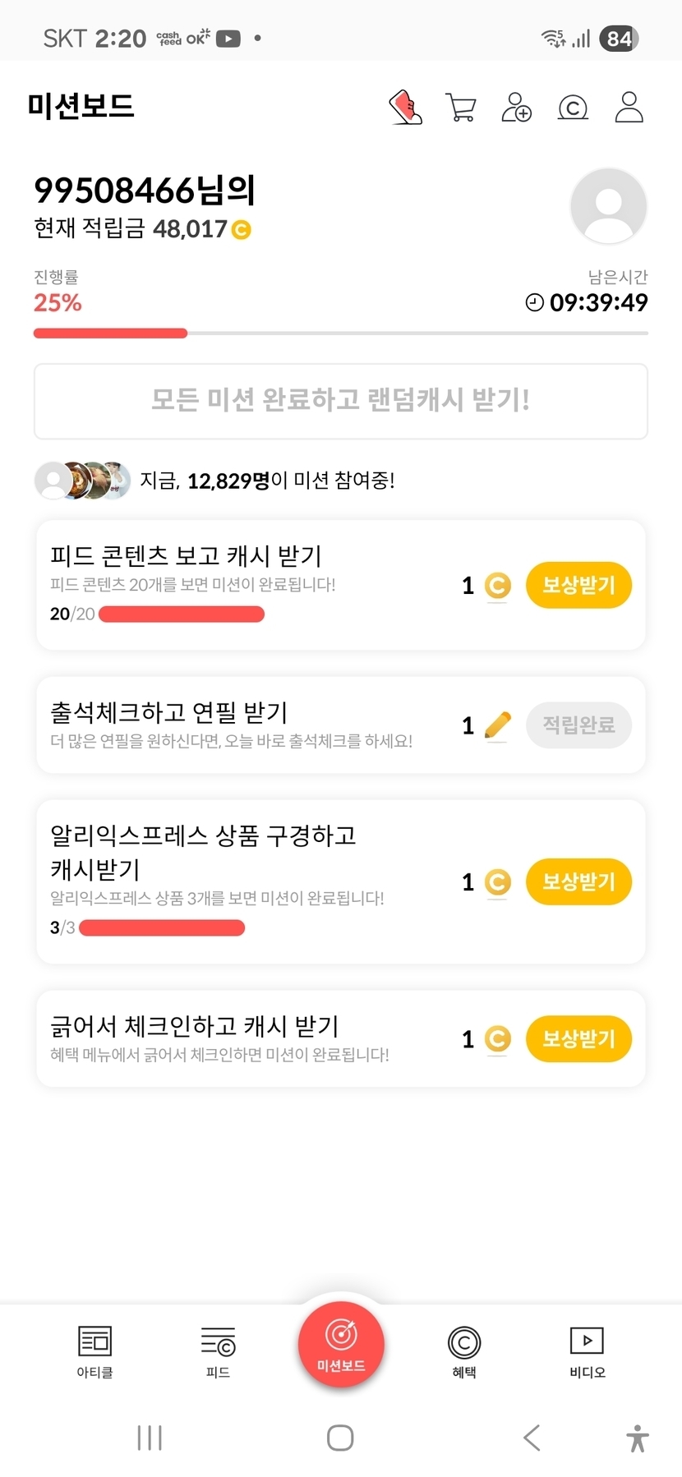
Task: Select the central 미션보드 tab
Action: pyautogui.click(x=341, y=1345)
